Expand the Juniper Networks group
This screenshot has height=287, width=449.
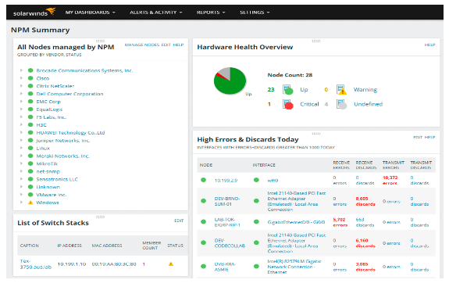pyautogui.click(x=21, y=140)
